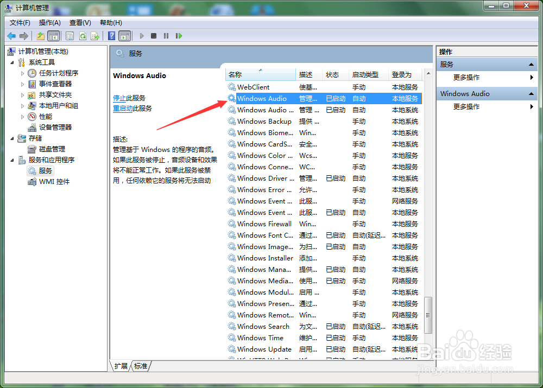Switch to the 扩展 tab
Screen dimensions: 543x388
[121, 366]
